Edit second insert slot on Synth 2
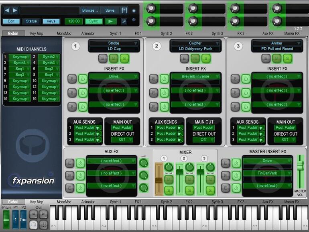The width and height of the screenshot is (309, 232). (x=154, y=93)
